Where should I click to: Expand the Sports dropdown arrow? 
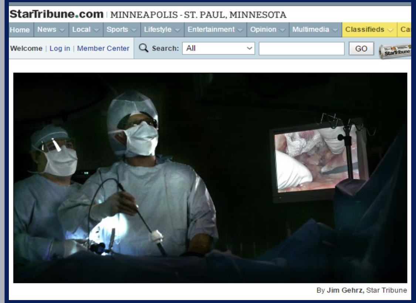[134, 30]
